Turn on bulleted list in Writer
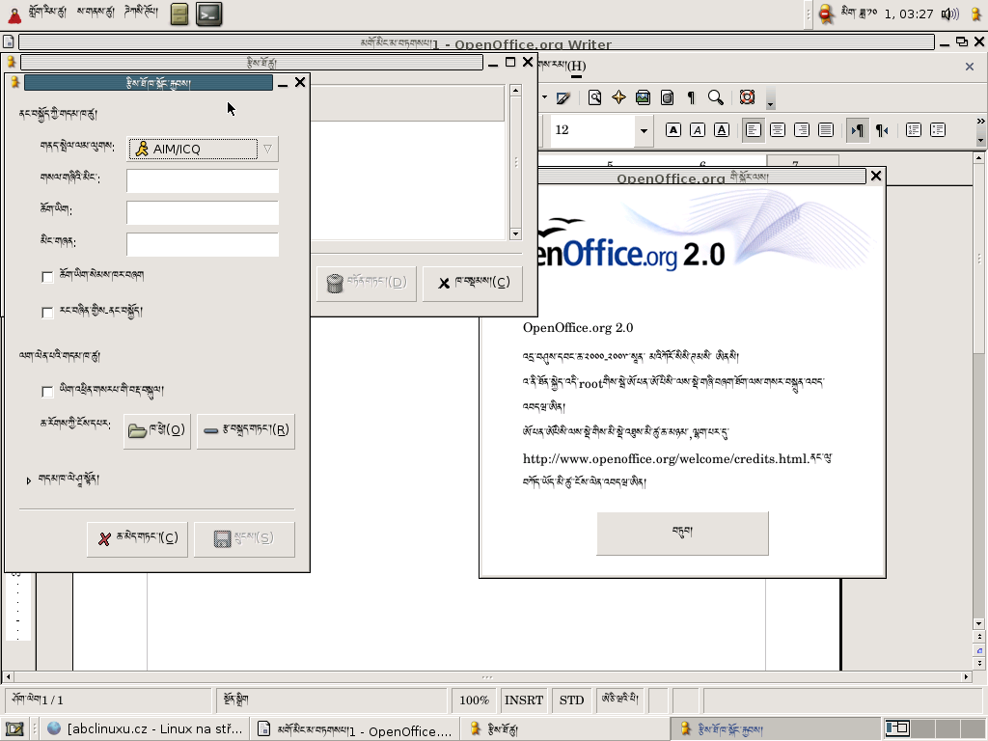Screen dimensions: 988x741 pyautogui.click(x=938, y=130)
